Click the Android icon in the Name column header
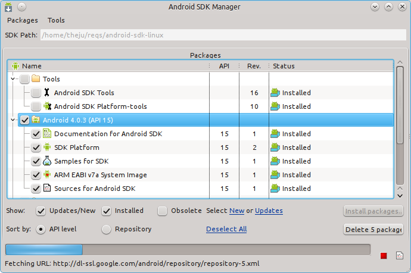The height and width of the screenshot is (273, 411). point(15,66)
